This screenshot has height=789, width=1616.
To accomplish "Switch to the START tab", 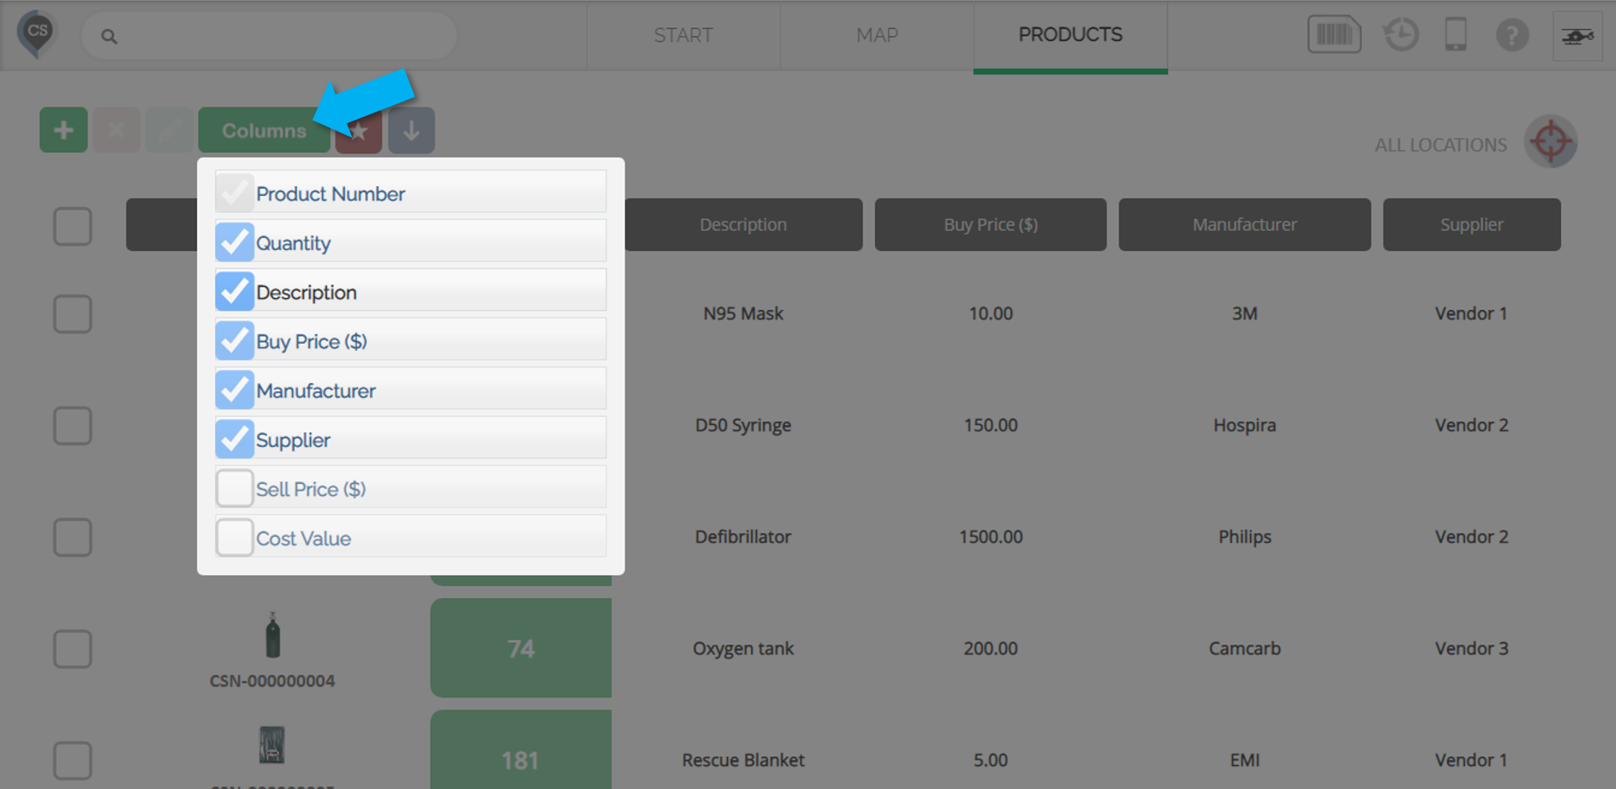I will coord(683,35).
